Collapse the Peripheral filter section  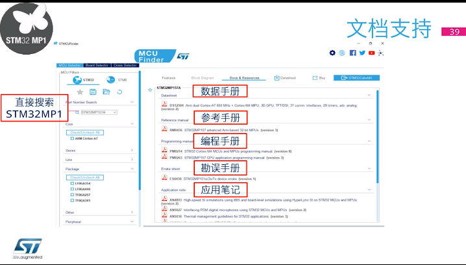pos(132,221)
